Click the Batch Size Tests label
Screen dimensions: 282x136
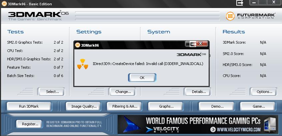(x=21, y=76)
